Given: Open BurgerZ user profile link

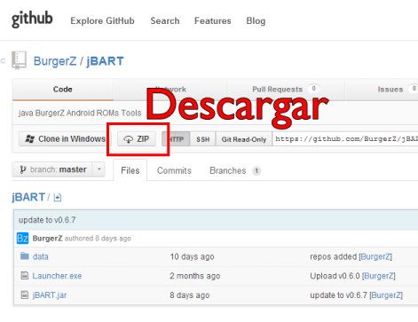Looking at the screenshot, I should coord(55,61).
